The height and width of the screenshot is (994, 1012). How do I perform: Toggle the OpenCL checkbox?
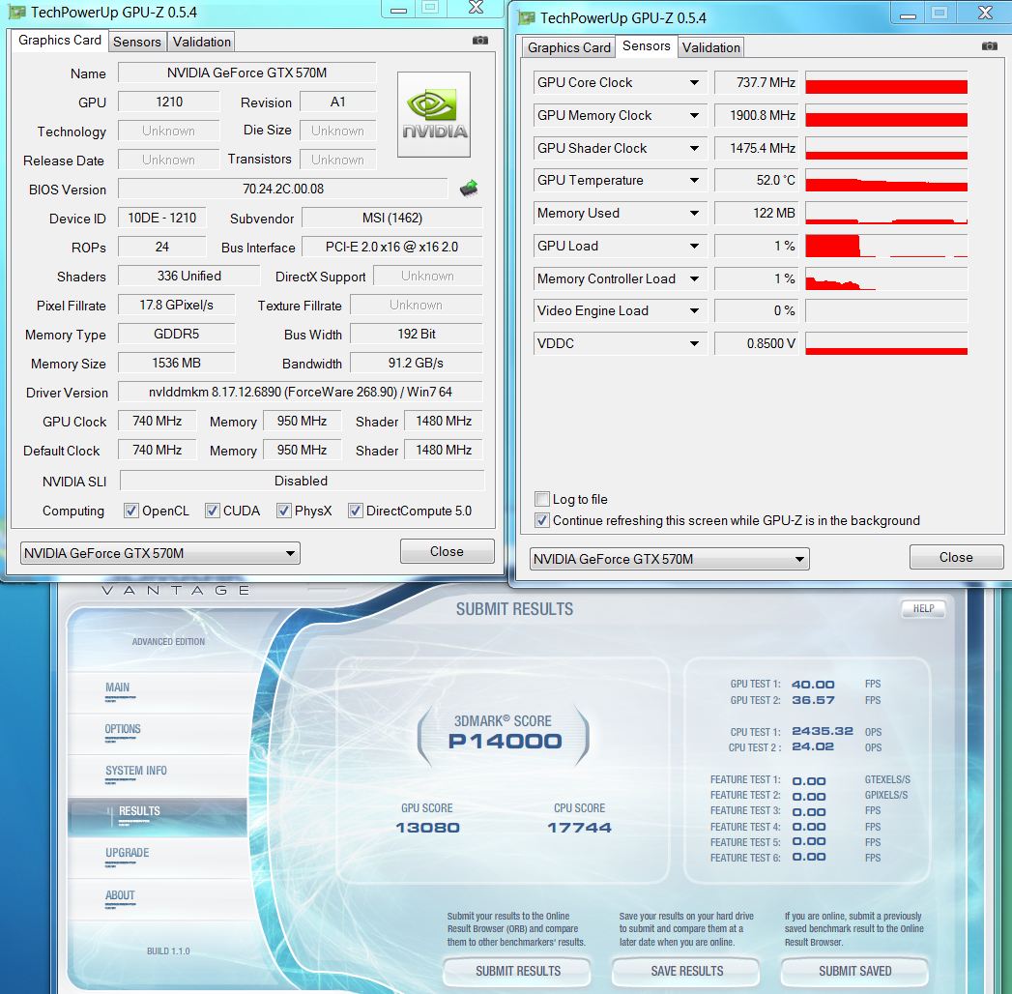tap(131, 511)
